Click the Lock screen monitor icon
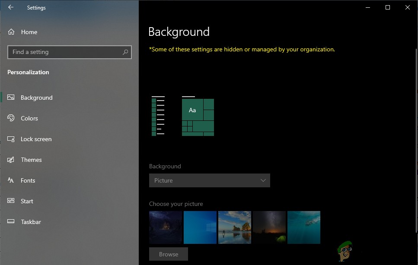418x265 pixels. (x=11, y=139)
